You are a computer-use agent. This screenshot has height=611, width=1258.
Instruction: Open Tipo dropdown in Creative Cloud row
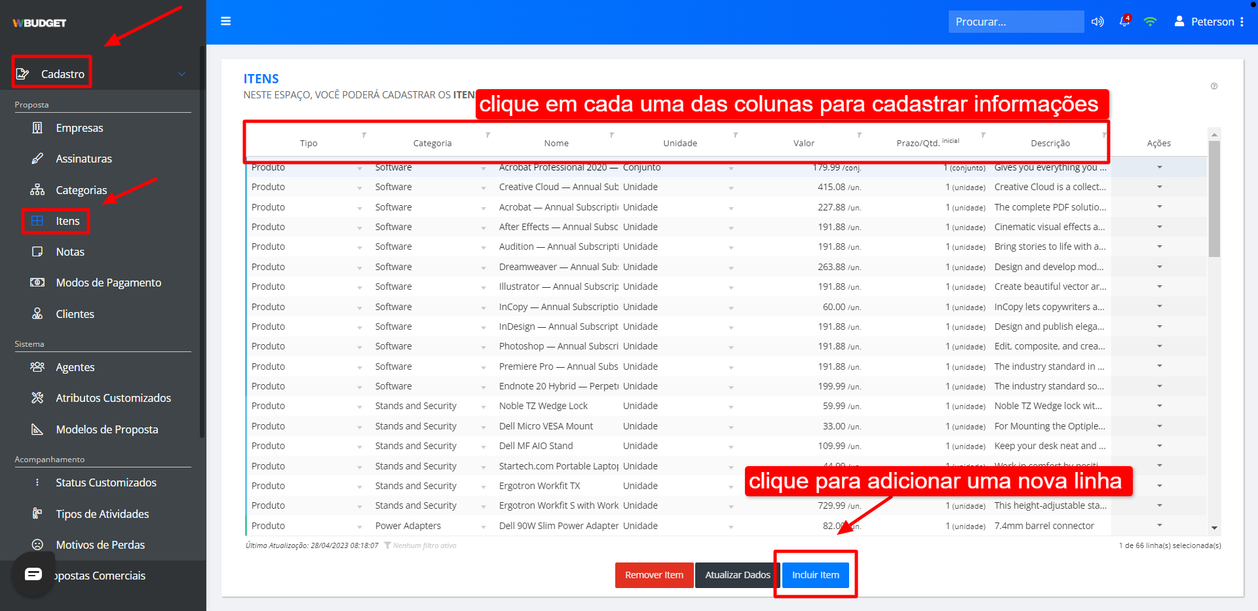coord(360,188)
